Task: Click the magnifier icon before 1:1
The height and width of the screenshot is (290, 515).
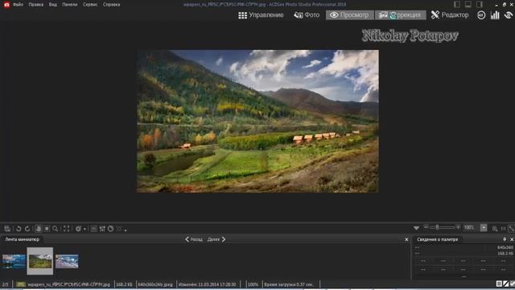Action: click(x=495, y=229)
